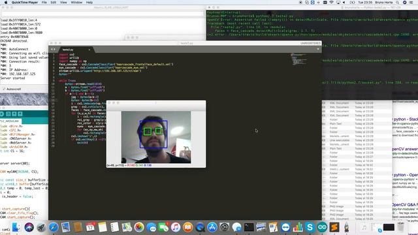Click the Wi-Fi status icon
418x235 pixels.
331,3
